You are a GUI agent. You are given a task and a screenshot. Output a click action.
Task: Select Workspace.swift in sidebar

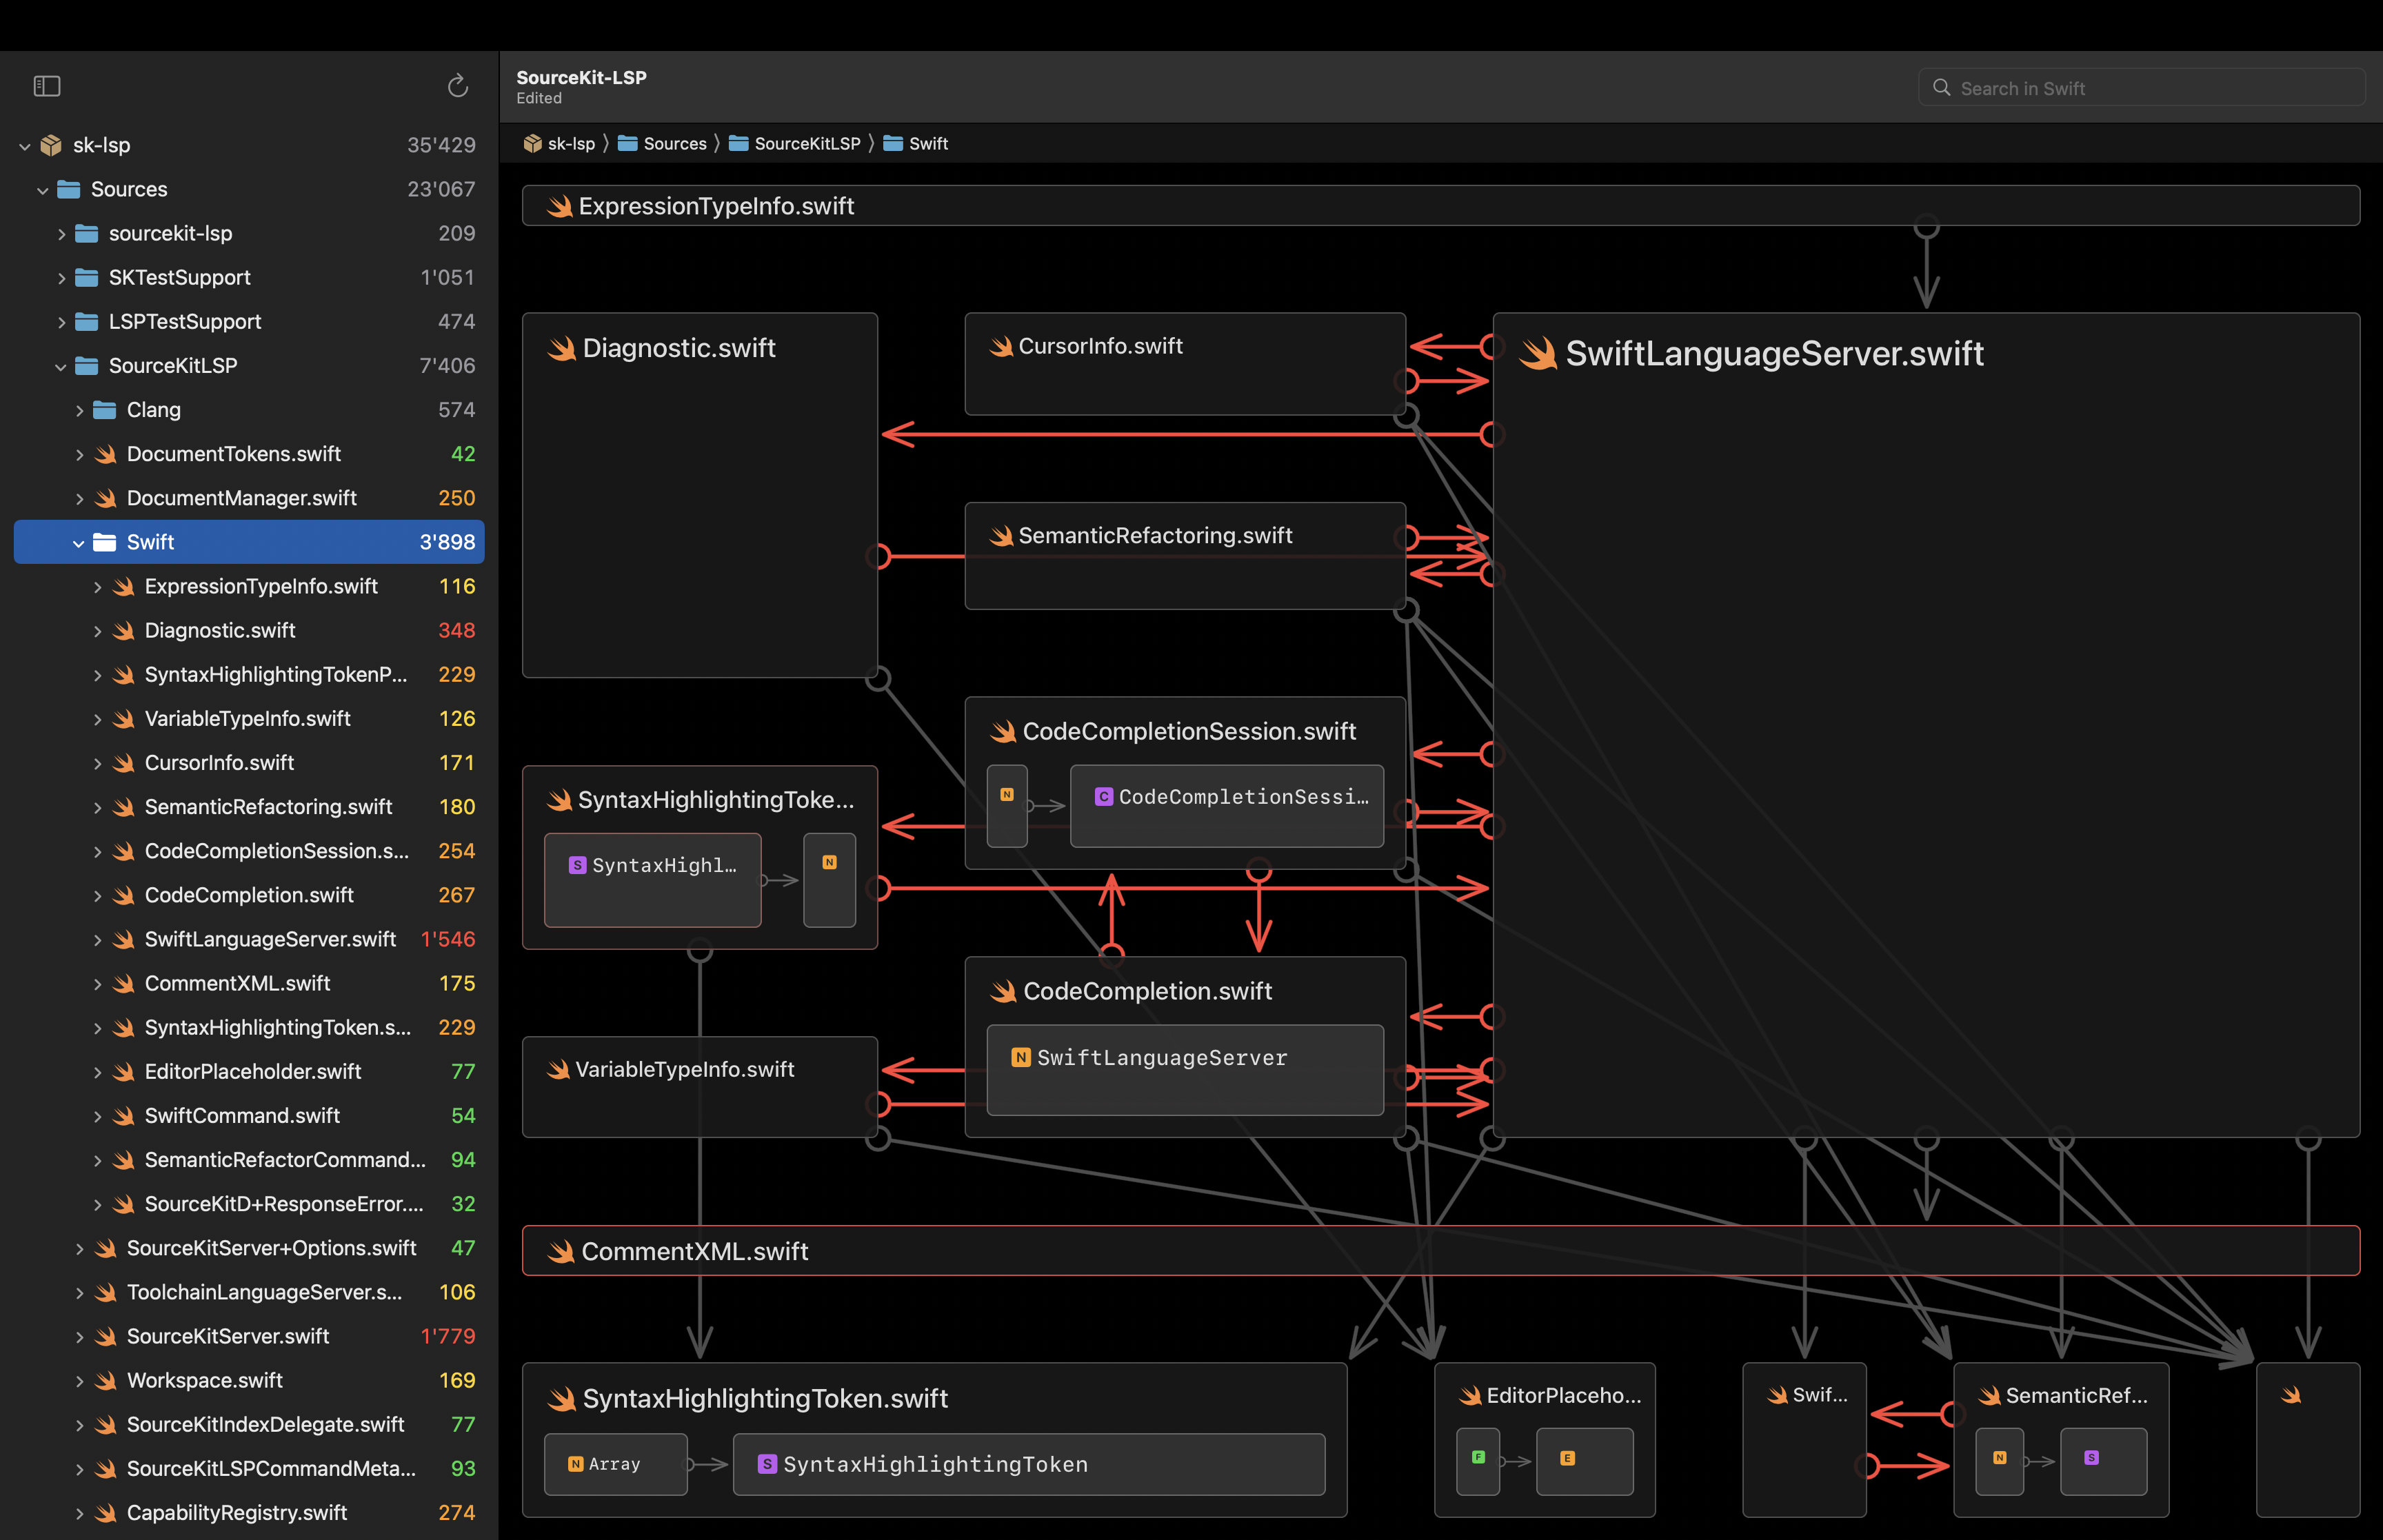[x=249, y=1381]
